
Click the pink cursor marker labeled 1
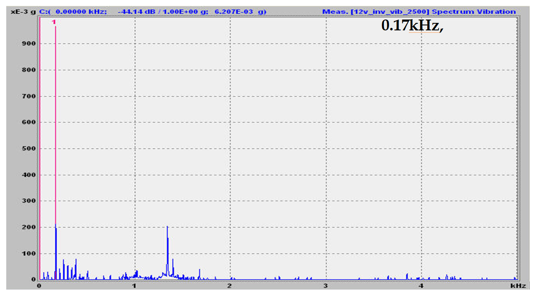[54, 21]
